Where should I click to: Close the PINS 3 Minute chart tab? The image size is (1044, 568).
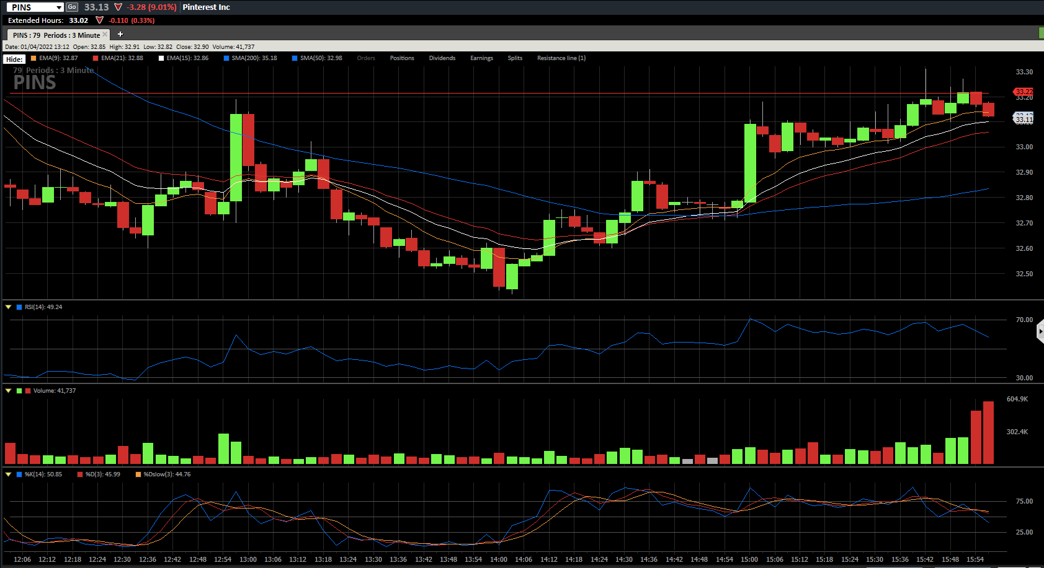pyautogui.click(x=105, y=35)
